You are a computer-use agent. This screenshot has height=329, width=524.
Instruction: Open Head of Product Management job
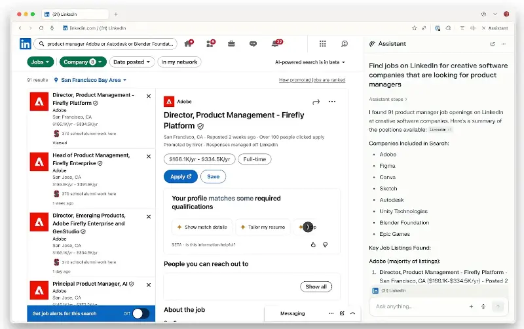[x=91, y=159]
